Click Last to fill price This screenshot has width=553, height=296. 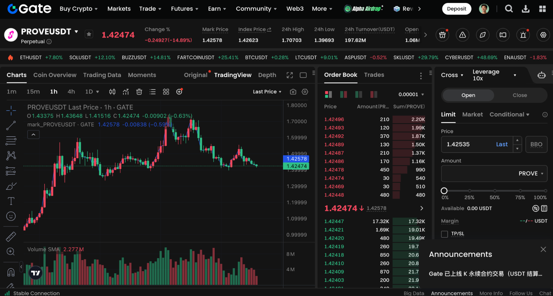(x=502, y=144)
